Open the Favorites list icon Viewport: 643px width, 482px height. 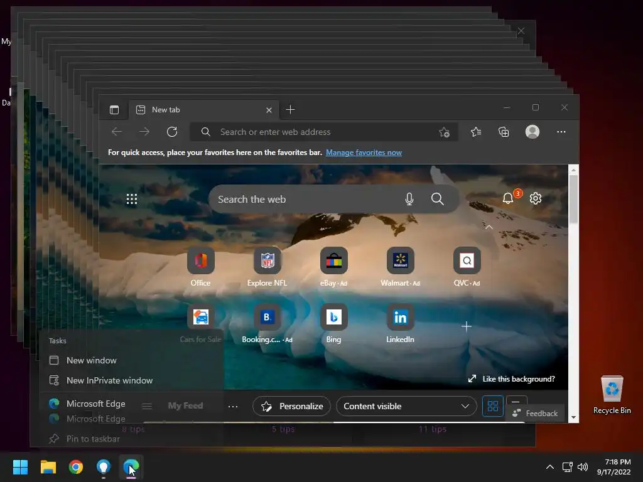(476, 132)
